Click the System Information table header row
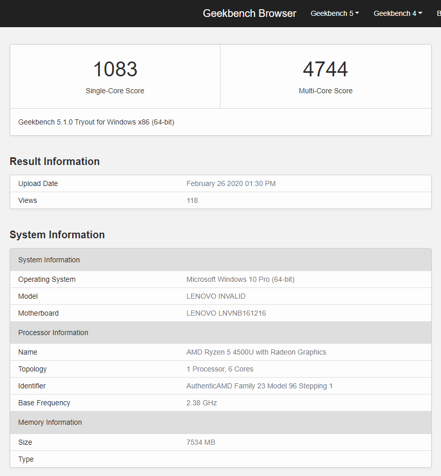The height and width of the screenshot is (476, 441). pyautogui.click(x=220, y=260)
